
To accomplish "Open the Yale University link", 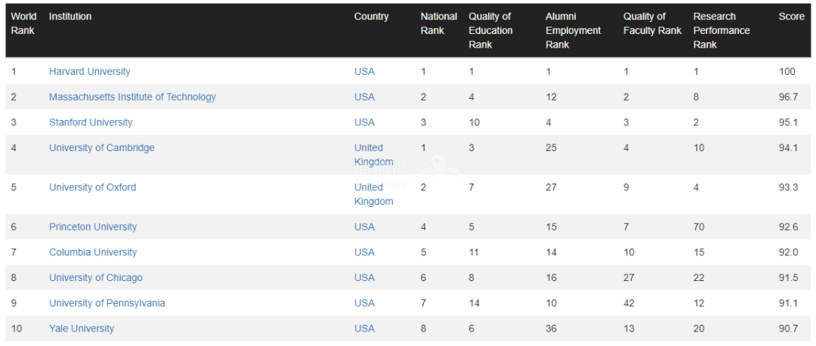I will click(81, 329).
